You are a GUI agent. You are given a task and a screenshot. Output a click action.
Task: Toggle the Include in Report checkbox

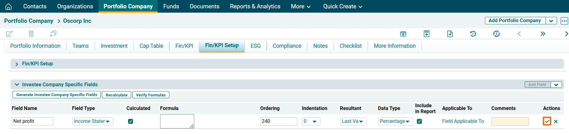(419, 121)
